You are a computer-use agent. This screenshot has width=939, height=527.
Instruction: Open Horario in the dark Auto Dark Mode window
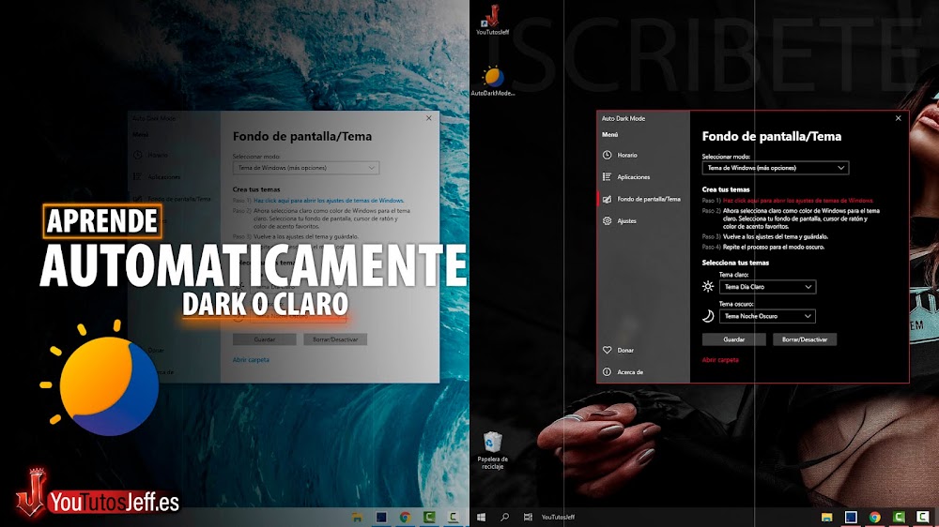point(627,155)
